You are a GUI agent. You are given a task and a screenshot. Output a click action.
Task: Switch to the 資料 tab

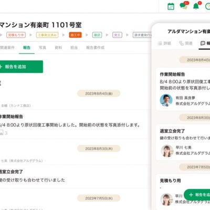click(58, 48)
